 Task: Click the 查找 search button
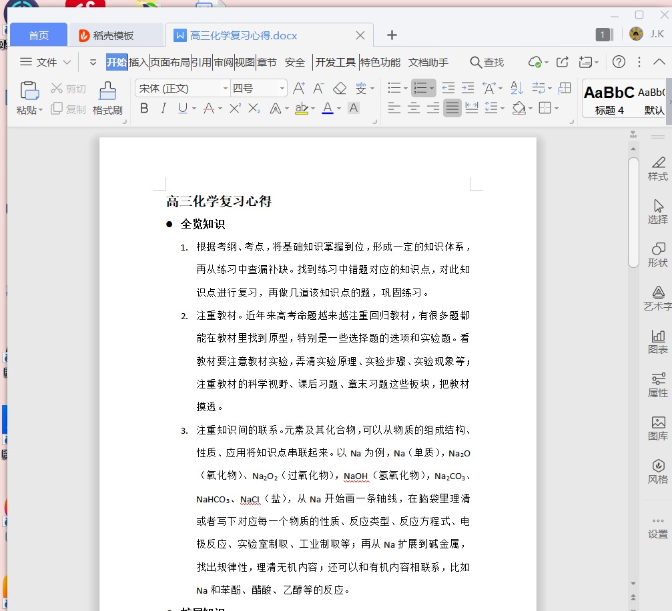click(x=486, y=62)
